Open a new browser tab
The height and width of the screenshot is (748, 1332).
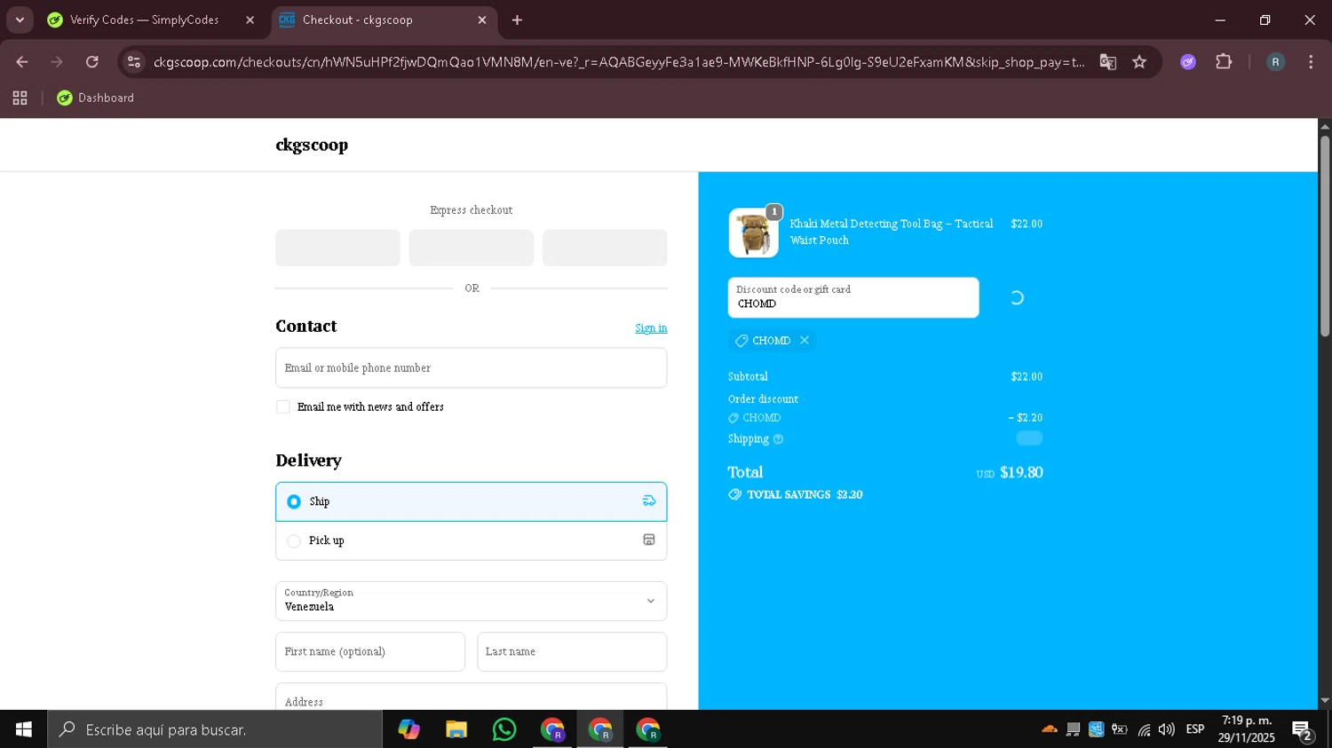[517, 20]
